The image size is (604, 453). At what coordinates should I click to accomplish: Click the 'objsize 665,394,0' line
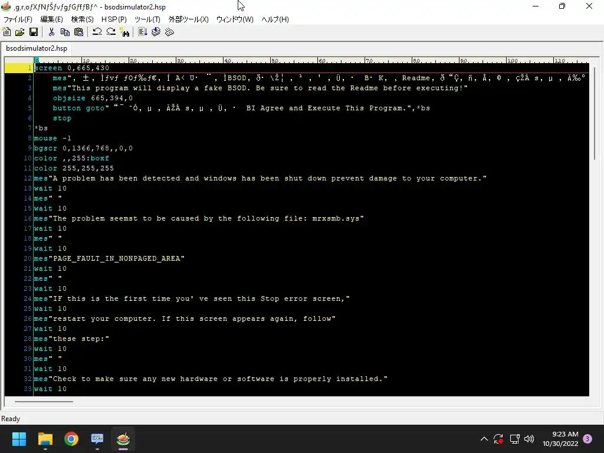(93, 99)
